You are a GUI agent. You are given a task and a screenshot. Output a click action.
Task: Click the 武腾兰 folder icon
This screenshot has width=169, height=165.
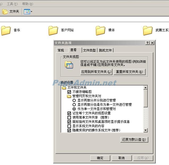(148, 30)
